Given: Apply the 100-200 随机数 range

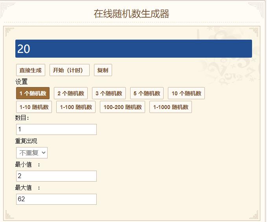Looking at the screenshot, I should tap(122, 107).
